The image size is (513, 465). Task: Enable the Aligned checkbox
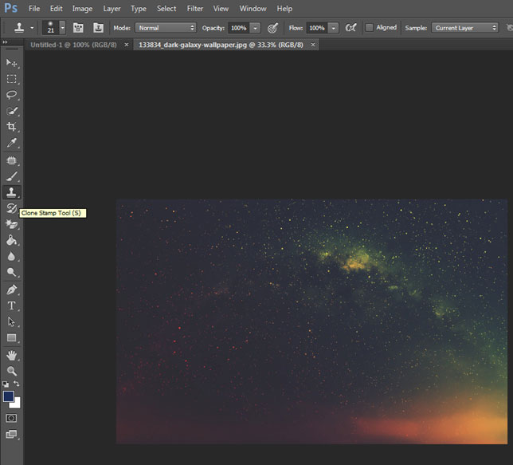coord(370,27)
